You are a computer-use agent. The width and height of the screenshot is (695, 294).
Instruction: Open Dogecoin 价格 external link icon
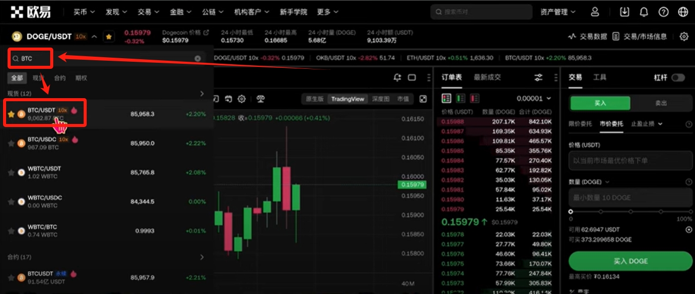206,32
